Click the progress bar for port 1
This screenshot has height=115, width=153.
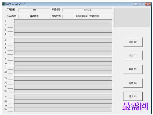[63, 21]
